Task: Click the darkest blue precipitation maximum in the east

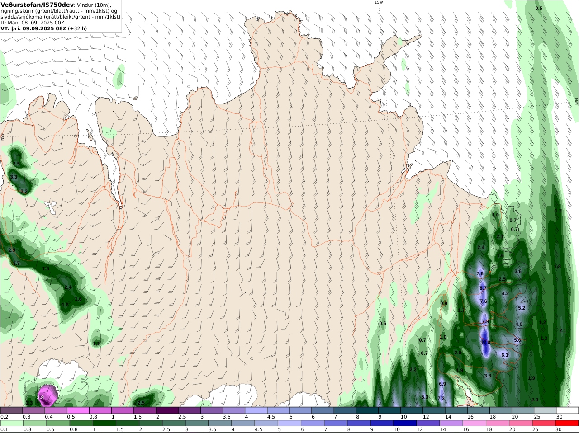Action: coord(485,342)
